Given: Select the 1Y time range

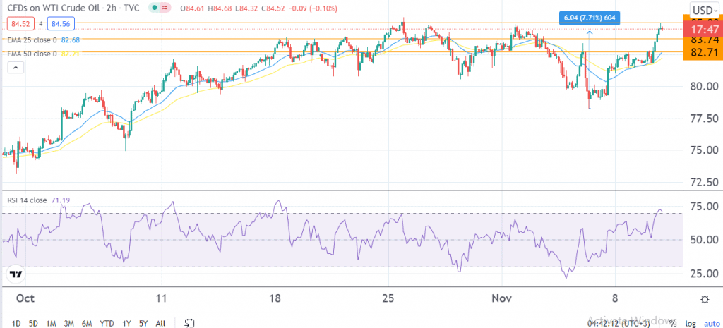Looking at the screenshot, I should (x=127, y=323).
